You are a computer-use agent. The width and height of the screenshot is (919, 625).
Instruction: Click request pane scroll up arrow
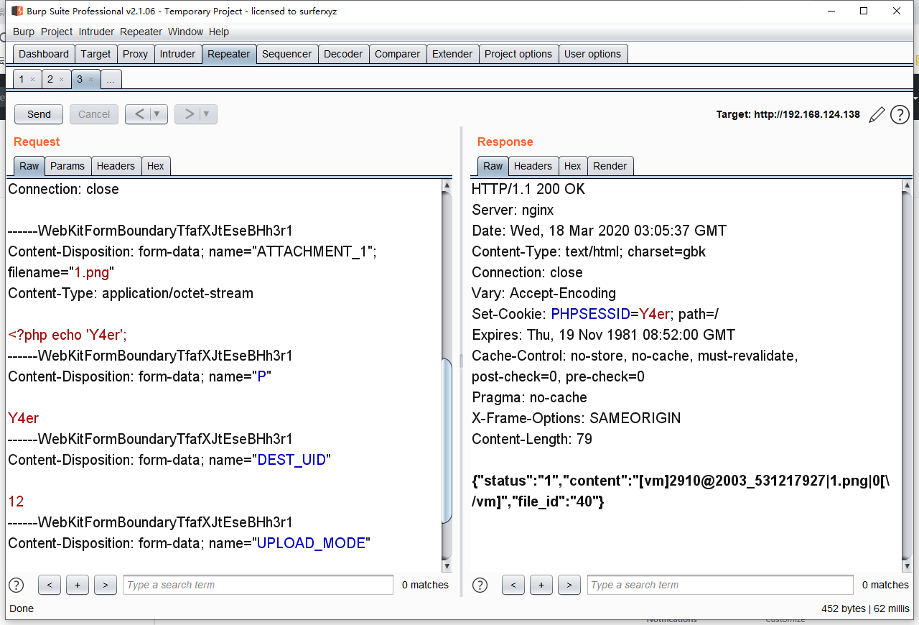click(447, 185)
